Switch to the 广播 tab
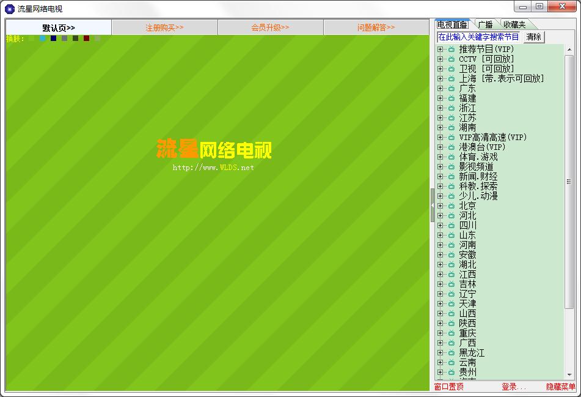 click(485, 24)
